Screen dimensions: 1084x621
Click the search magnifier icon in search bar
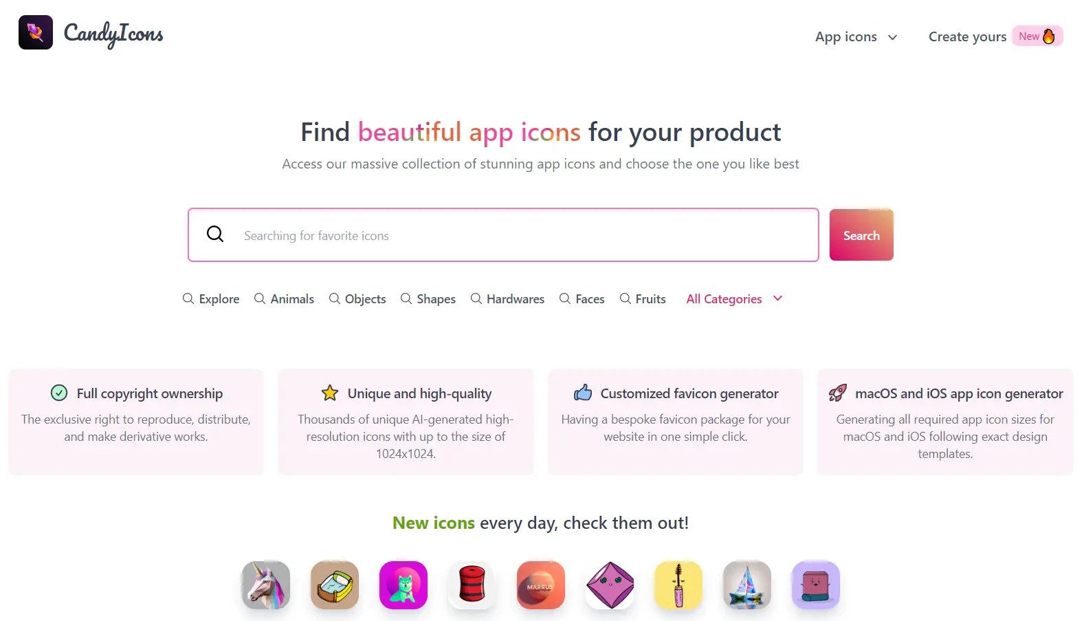[215, 234]
